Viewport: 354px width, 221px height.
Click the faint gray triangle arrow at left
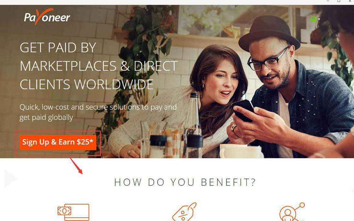[10, 179]
